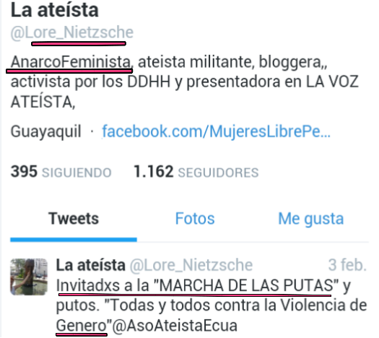Click tweet author name La ateísta
The height and width of the screenshot is (338, 379).
tap(91, 265)
